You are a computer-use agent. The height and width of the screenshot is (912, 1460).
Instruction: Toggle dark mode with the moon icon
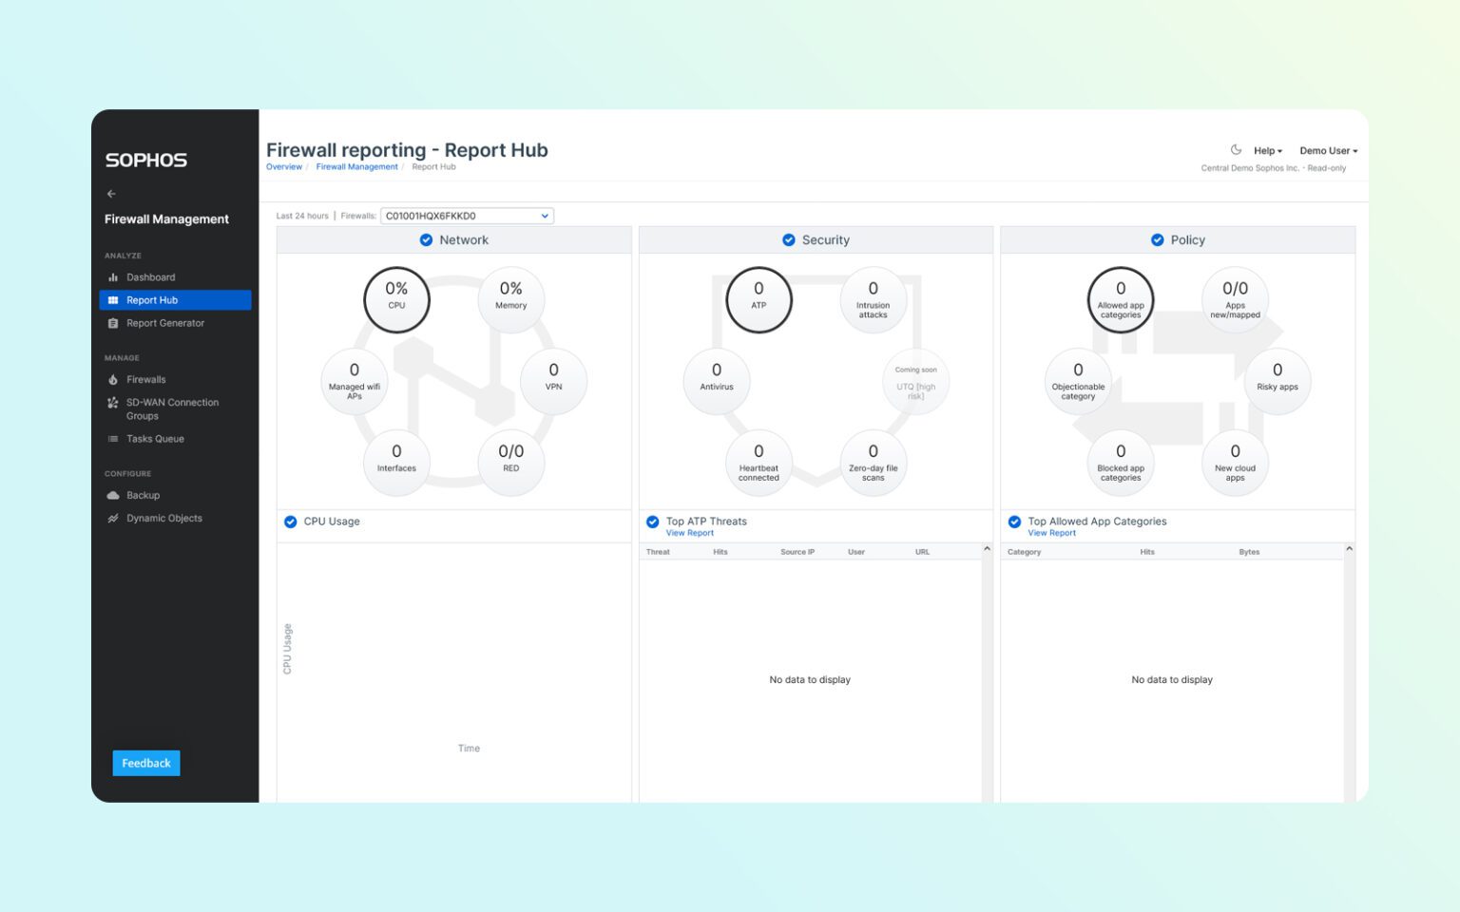[1236, 149]
